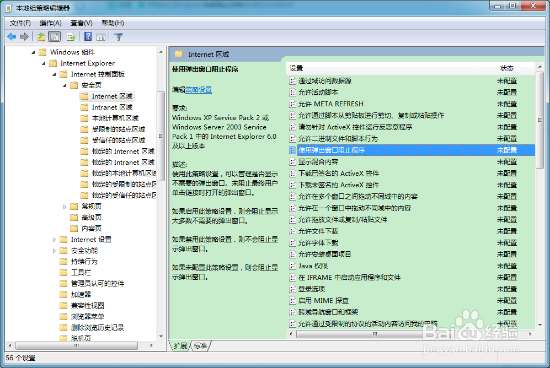Click folder icon of Intranet 区域

pyautogui.click(x=84, y=107)
